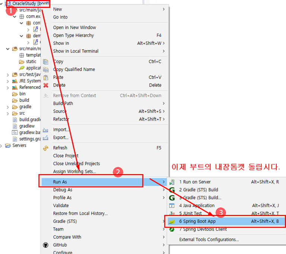Choose Go Into from context menu
Image resolution: width=286 pixels, height=254 pixels.
click(x=105, y=17)
